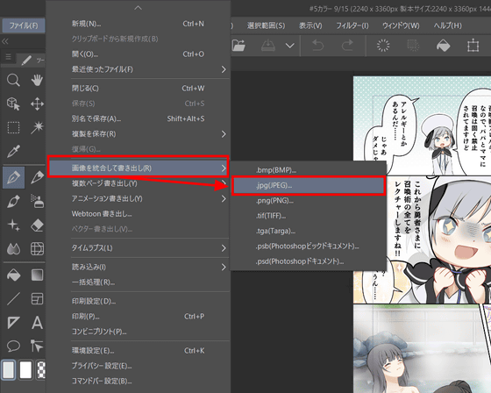Open the 選択範囲(S) menu
The height and width of the screenshot is (393, 491).
point(266,25)
